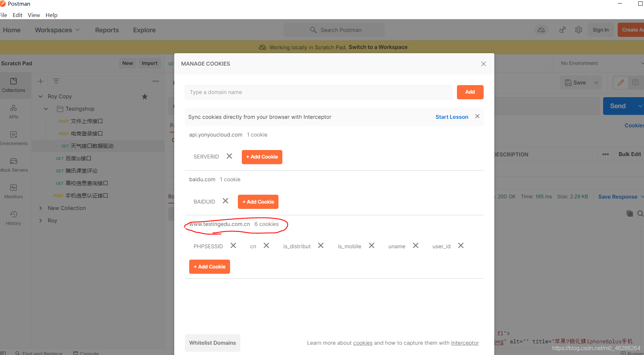Viewport: 644px width, 355px height.
Task: Open Whitelist Domains
Action: pyautogui.click(x=213, y=343)
